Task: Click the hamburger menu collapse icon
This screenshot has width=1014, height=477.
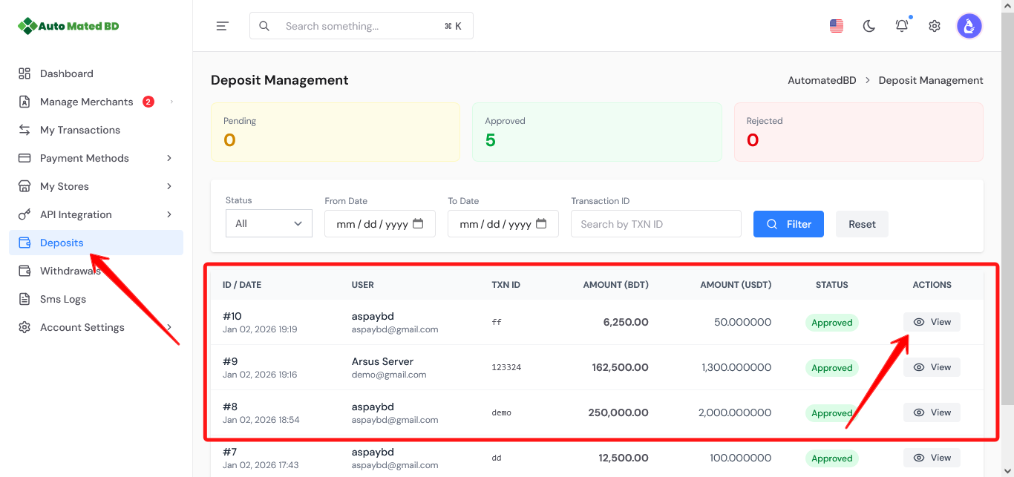Action: pyautogui.click(x=222, y=26)
